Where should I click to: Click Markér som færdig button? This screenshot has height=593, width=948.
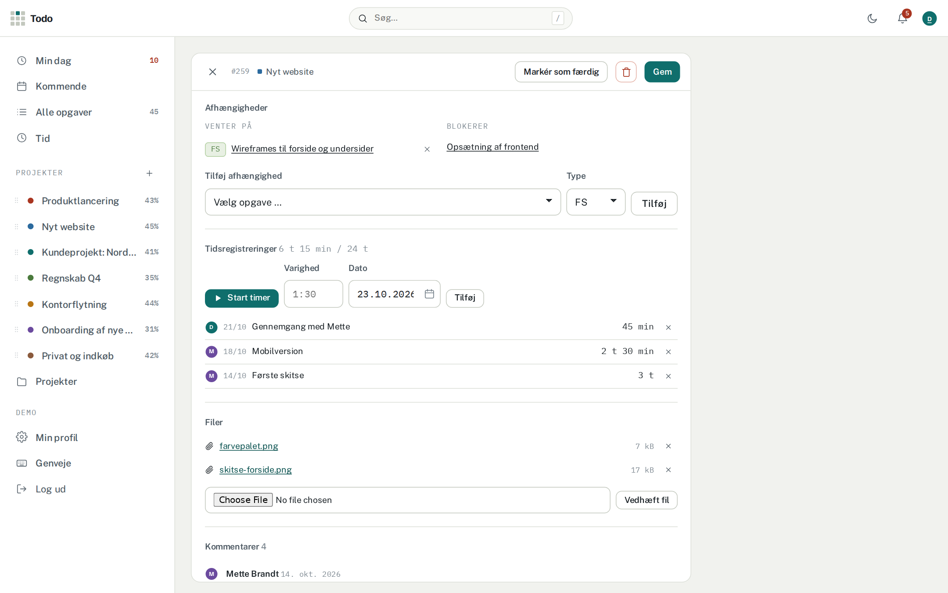click(561, 72)
